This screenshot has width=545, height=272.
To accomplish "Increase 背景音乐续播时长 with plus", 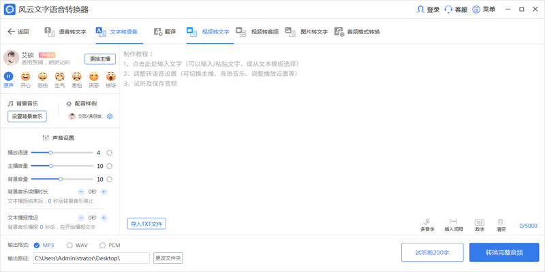I will [104, 192].
